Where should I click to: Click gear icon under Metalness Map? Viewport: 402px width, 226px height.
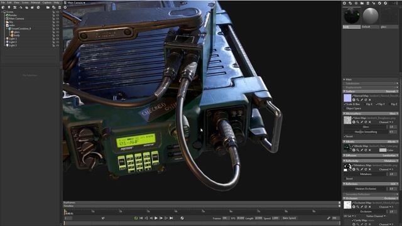[x=354, y=169]
